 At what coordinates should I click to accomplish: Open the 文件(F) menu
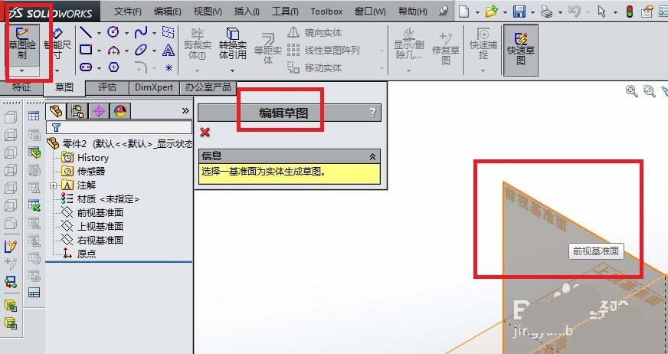pos(128,11)
